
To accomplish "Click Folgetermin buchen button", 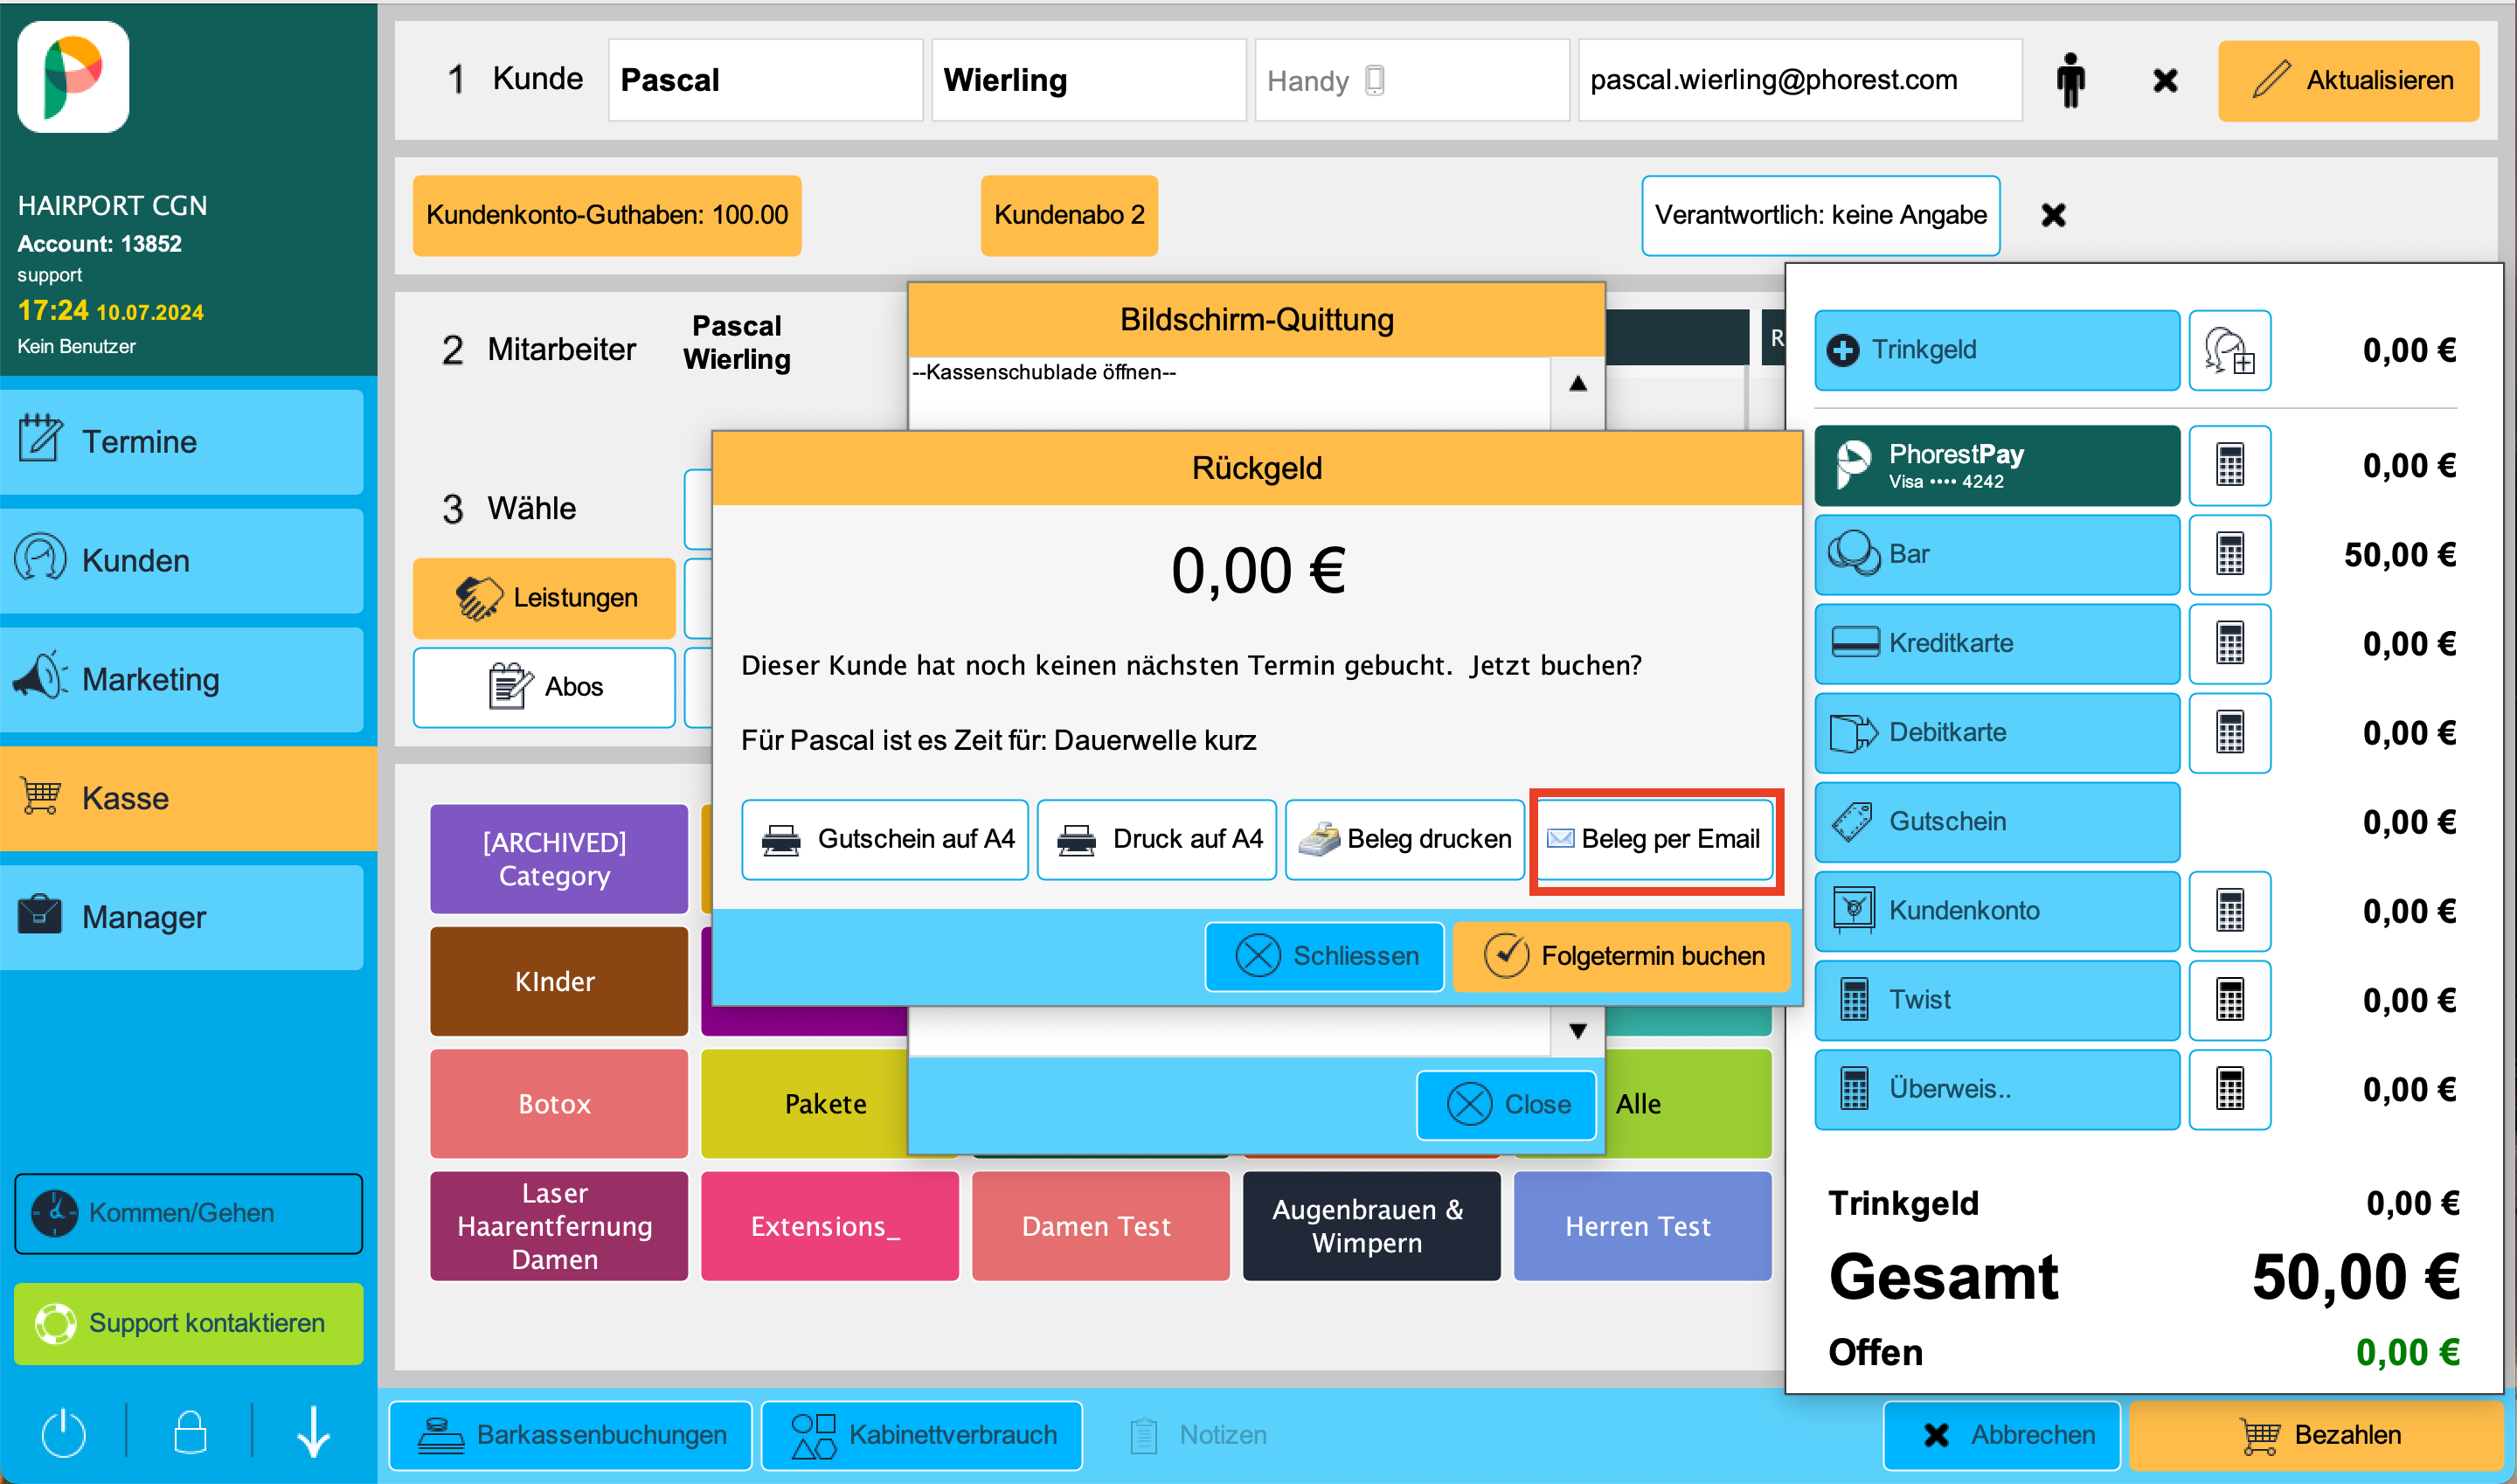I will coord(1620,956).
